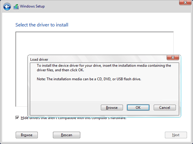The width and height of the screenshot is (193, 144).
Task: Click empty area of Windows Setup title bar
Action: click(108, 7)
